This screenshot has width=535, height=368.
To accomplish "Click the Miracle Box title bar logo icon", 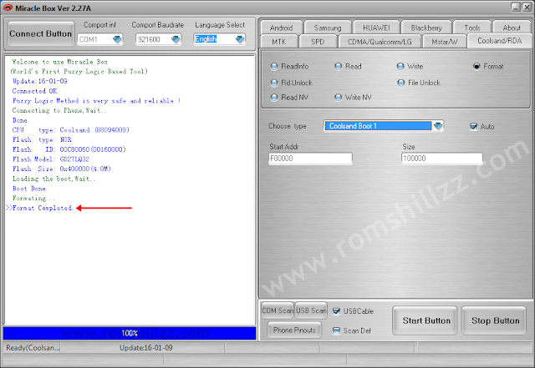I will point(8,8).
